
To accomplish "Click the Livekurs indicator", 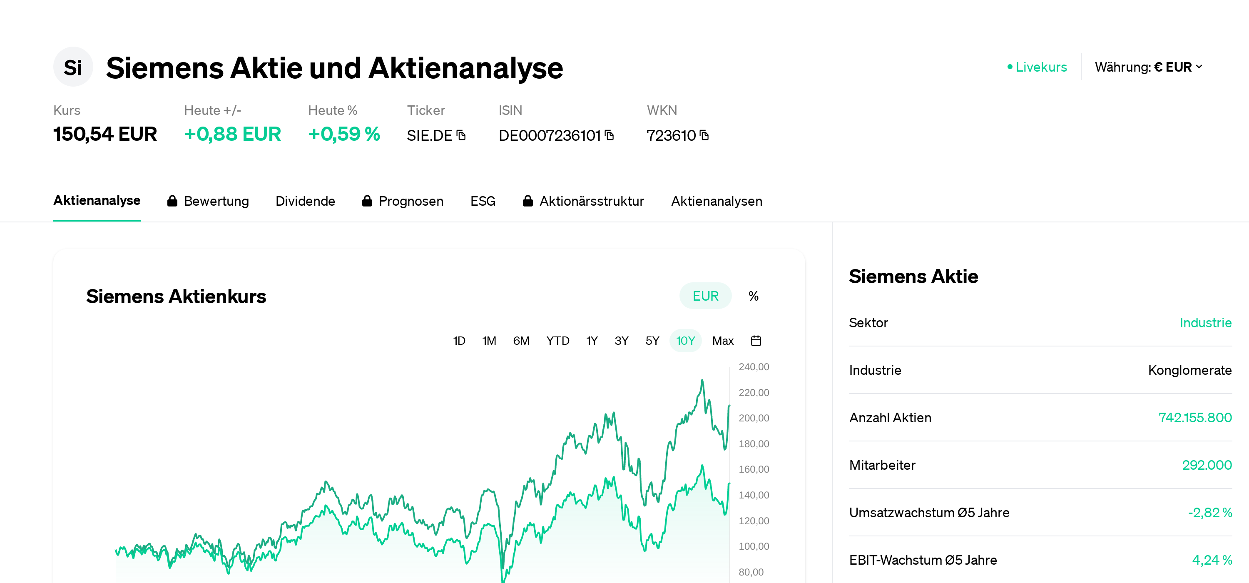I will point(1038,67).
